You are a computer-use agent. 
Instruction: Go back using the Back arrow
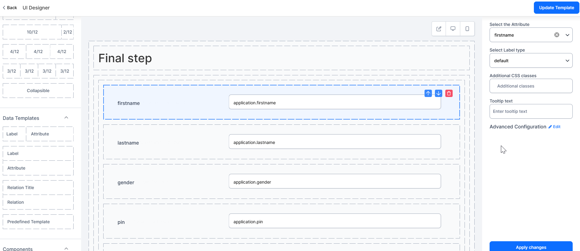tap(10, 8)
